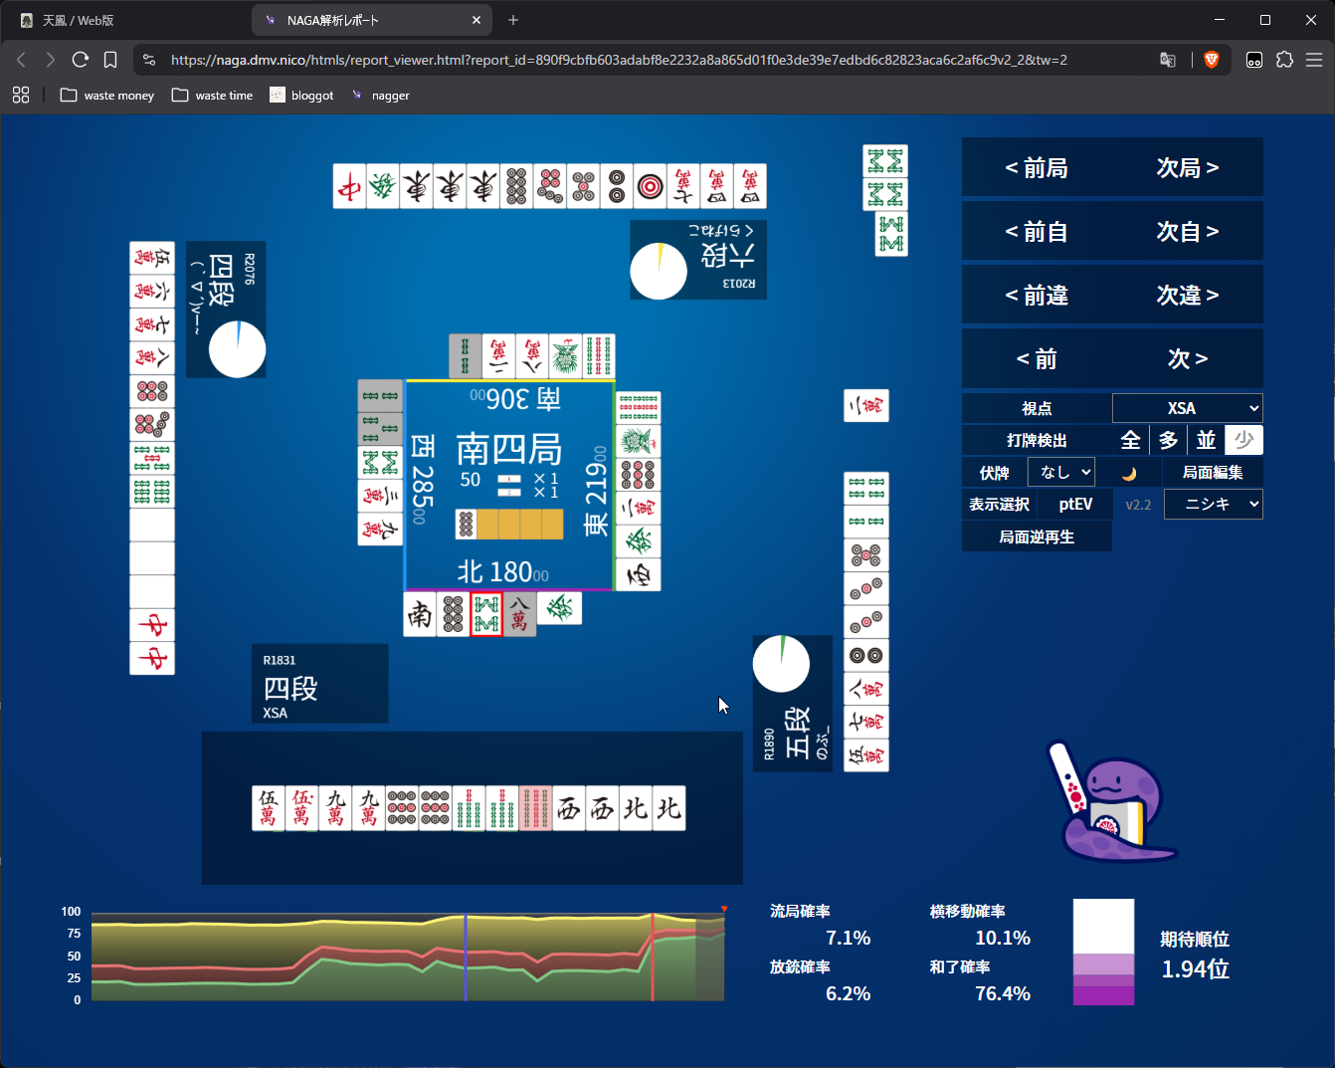
Task: Click the 放銃確率 value 6.2%
Action: point(849,993)
